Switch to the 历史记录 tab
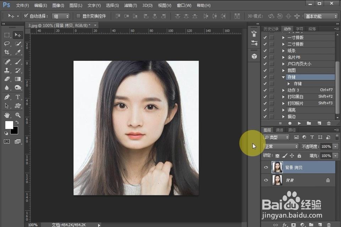Screen dimensions: 341x227 coord(271,29)
